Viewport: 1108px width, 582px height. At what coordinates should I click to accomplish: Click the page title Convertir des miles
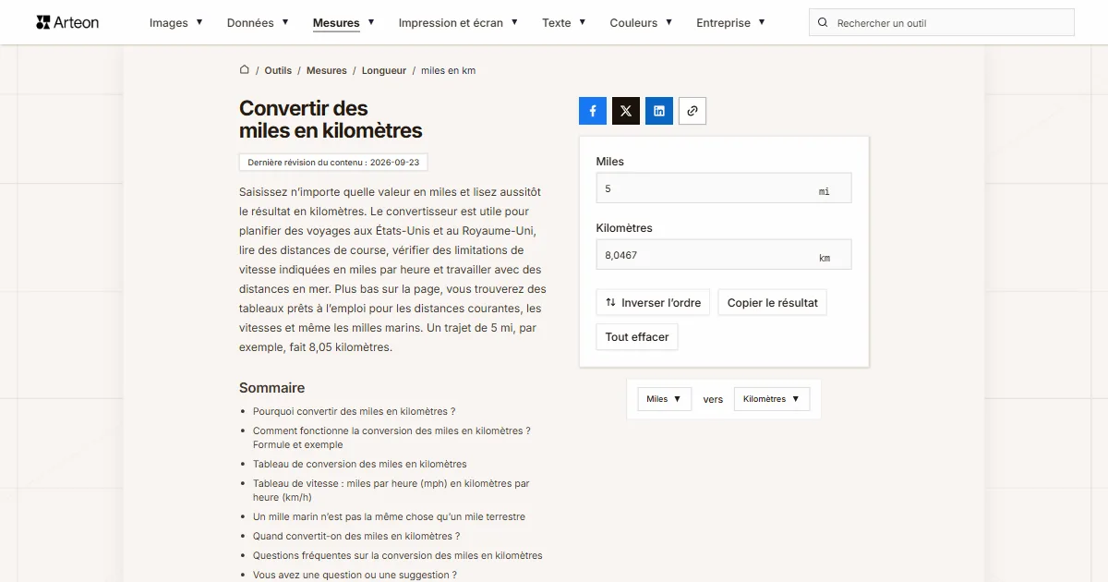[331, 119]
